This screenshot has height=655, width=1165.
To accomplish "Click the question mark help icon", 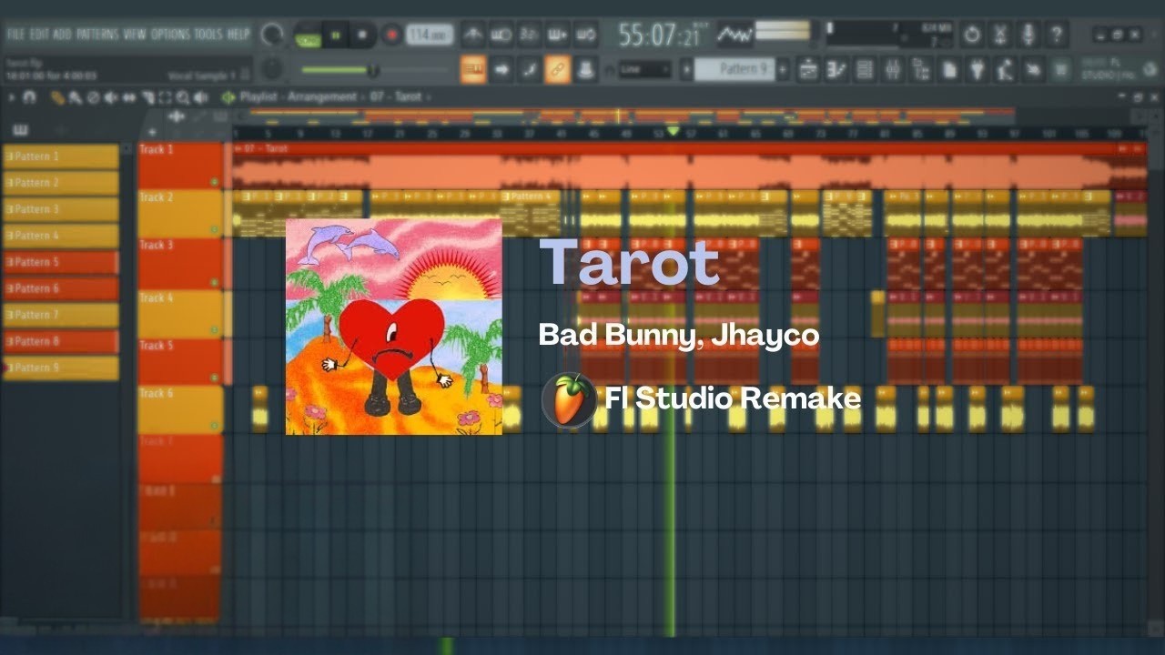I will coord(1057,35).
